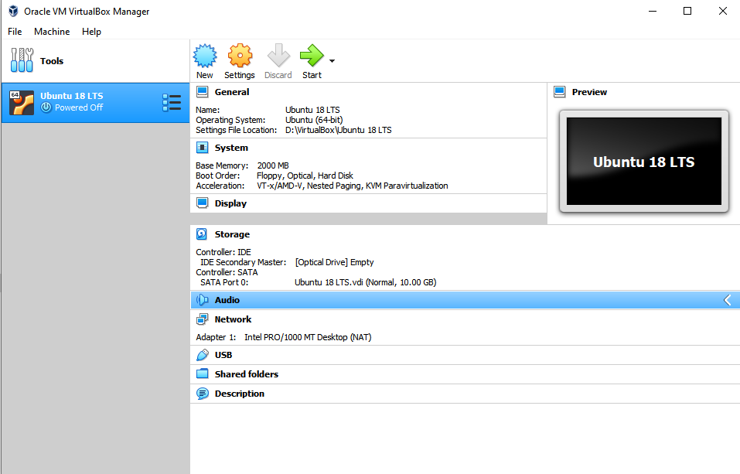Click the Base Memory 2000 MB value
This screenshot has width=740, height=474.
coord(273,165)
